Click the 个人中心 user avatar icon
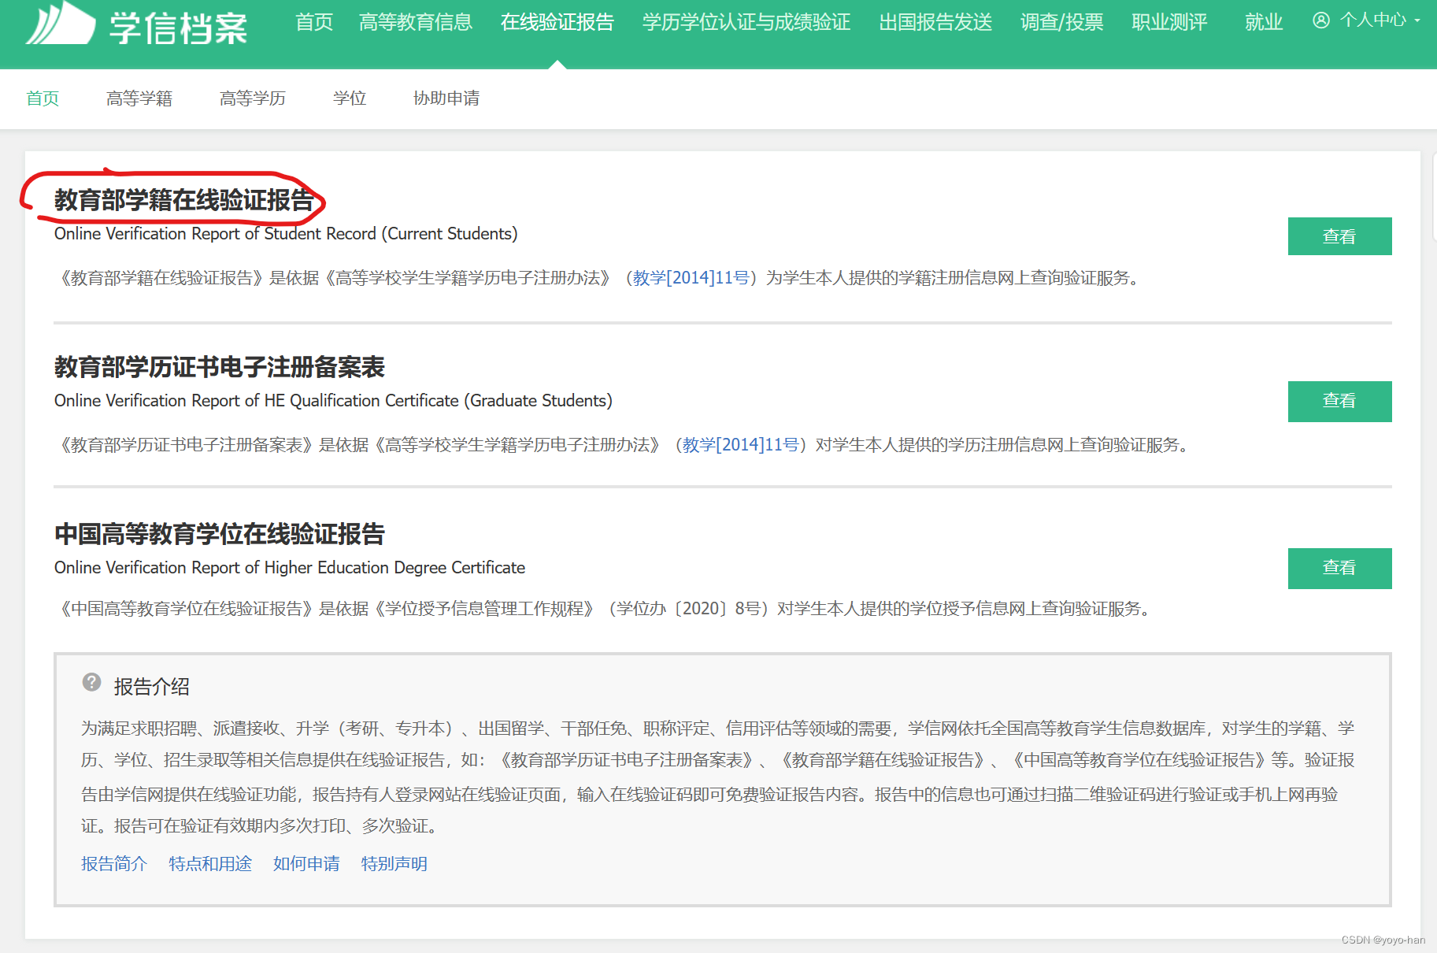 pyautogui.click(x=1321, y=20)
